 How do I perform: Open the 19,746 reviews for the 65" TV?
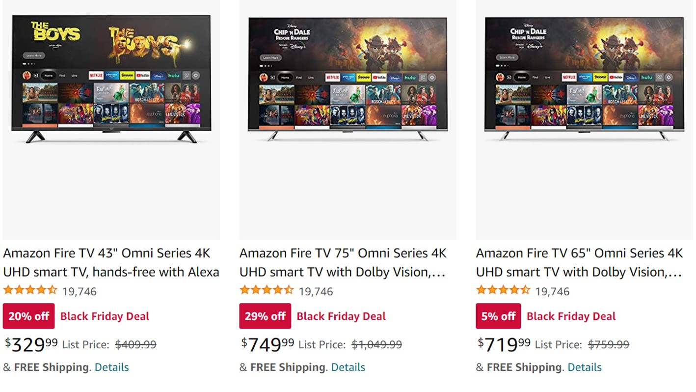pos(552,291)
